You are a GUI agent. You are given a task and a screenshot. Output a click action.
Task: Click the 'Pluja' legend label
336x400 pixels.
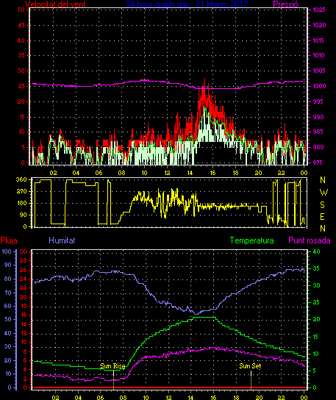[9, 240]
